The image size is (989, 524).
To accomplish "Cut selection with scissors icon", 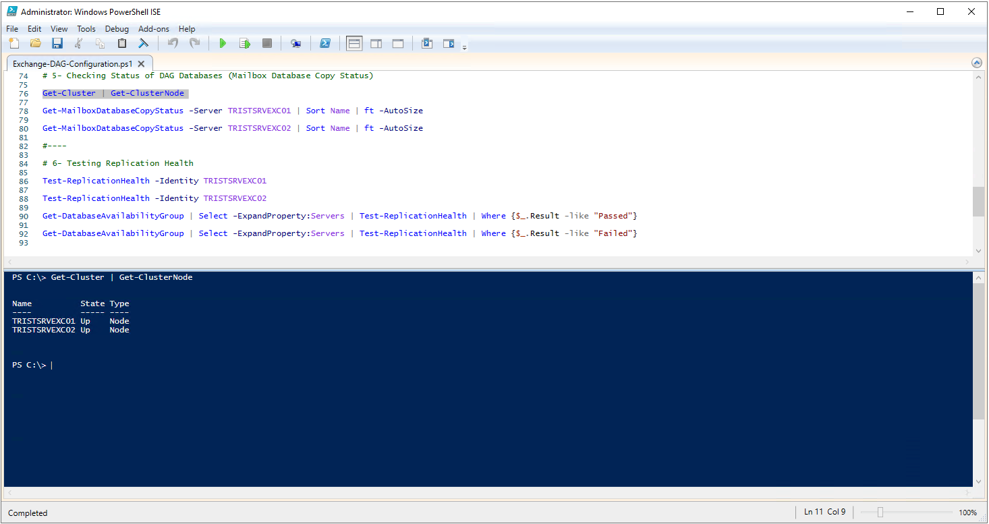I will [x=79, y=44].
